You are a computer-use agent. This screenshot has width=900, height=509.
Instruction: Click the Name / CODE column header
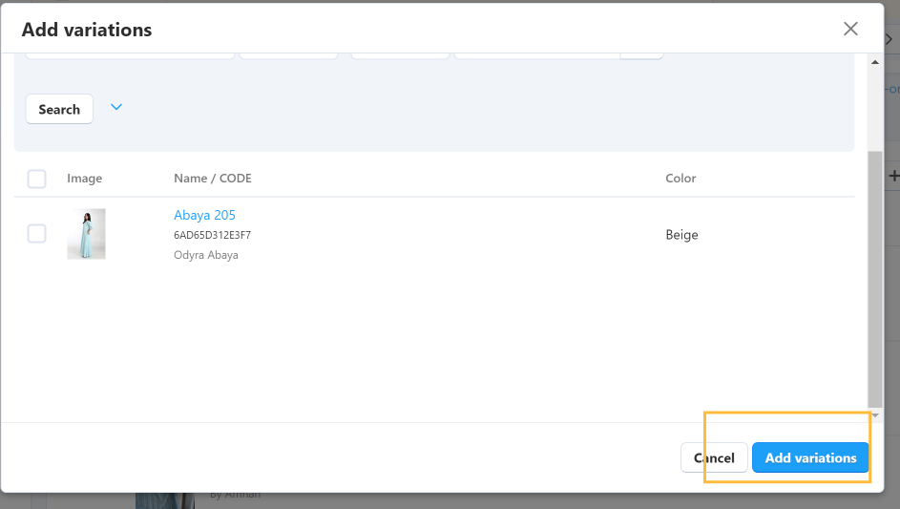click(x=213, y=178)
